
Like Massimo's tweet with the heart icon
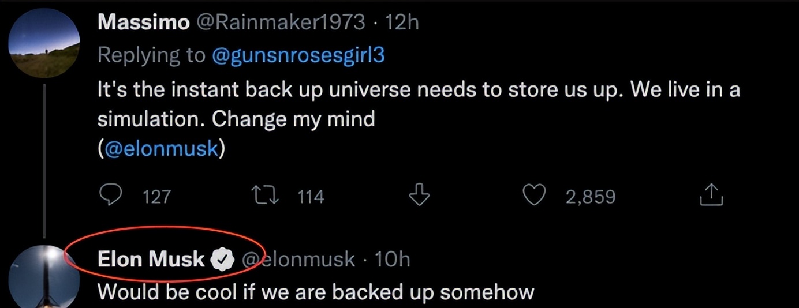click(535, 197)
